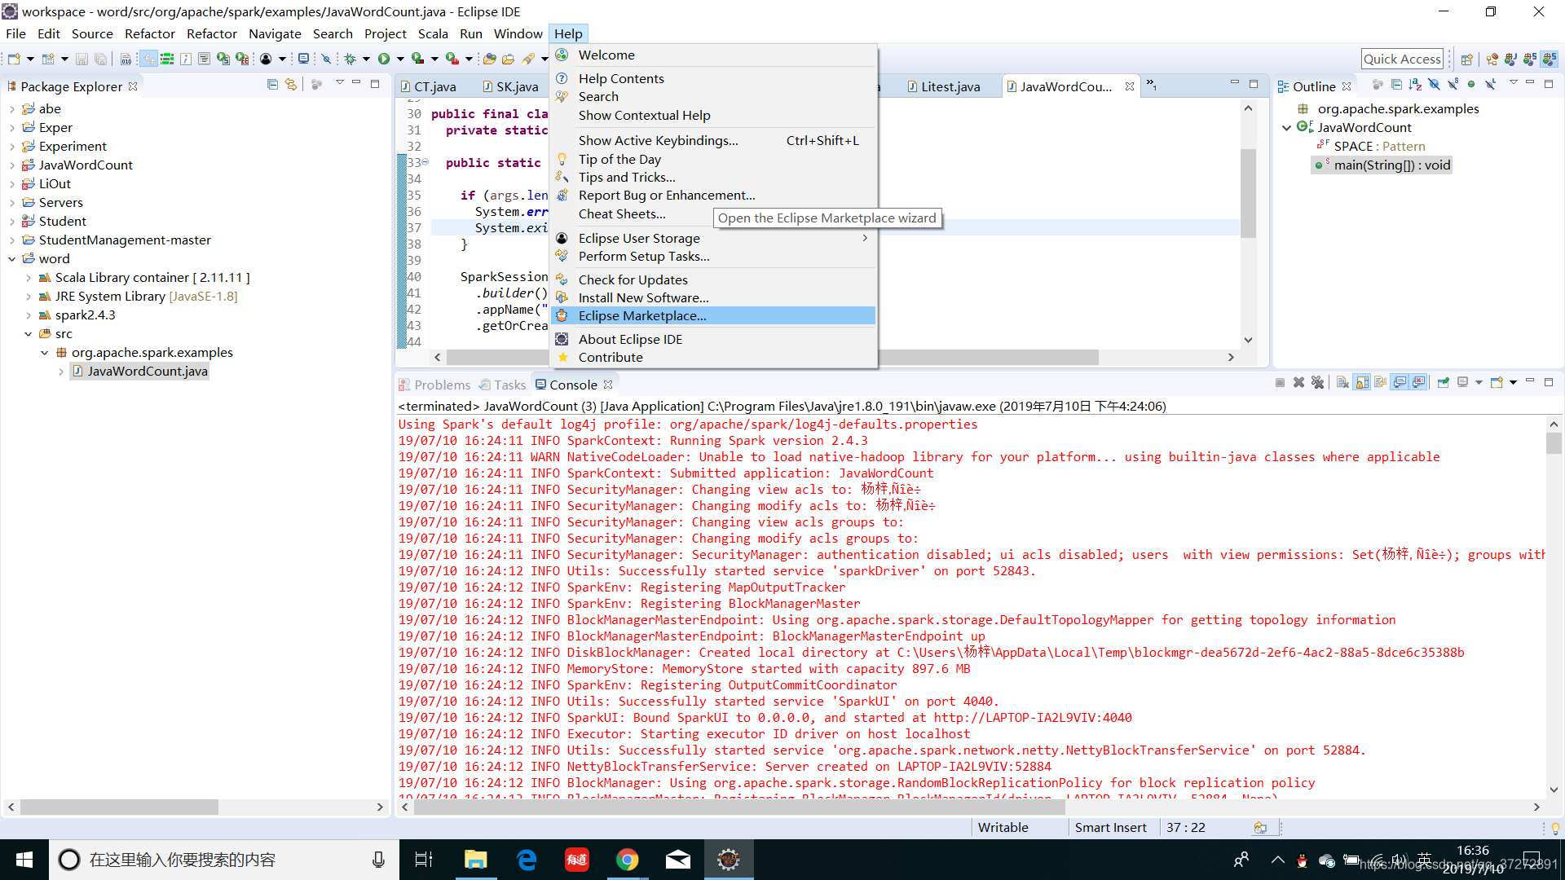The width and height of the screenshot is (1565, 880).
Task: Click the Open Type icon in toolbar
Action: (489, 59)
